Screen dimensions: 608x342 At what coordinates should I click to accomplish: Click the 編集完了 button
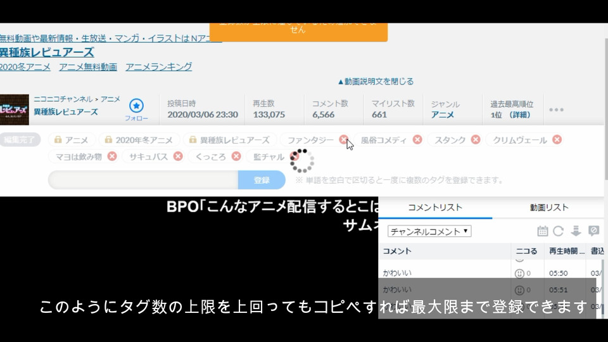pyautogui.click(x=20, y=139)
